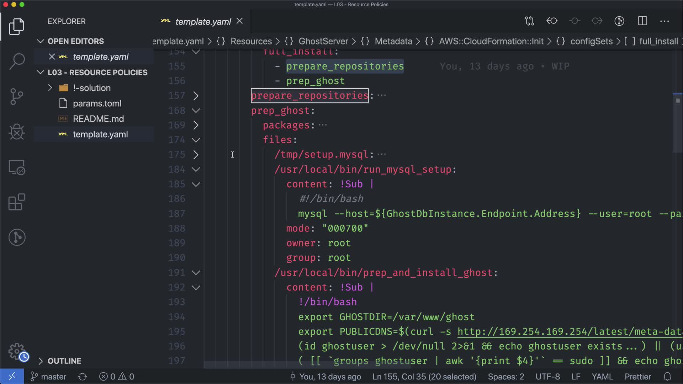Screen dimensions: 683x384
Task: Select the template.yaml editor tab
Action: click(203, 22)
